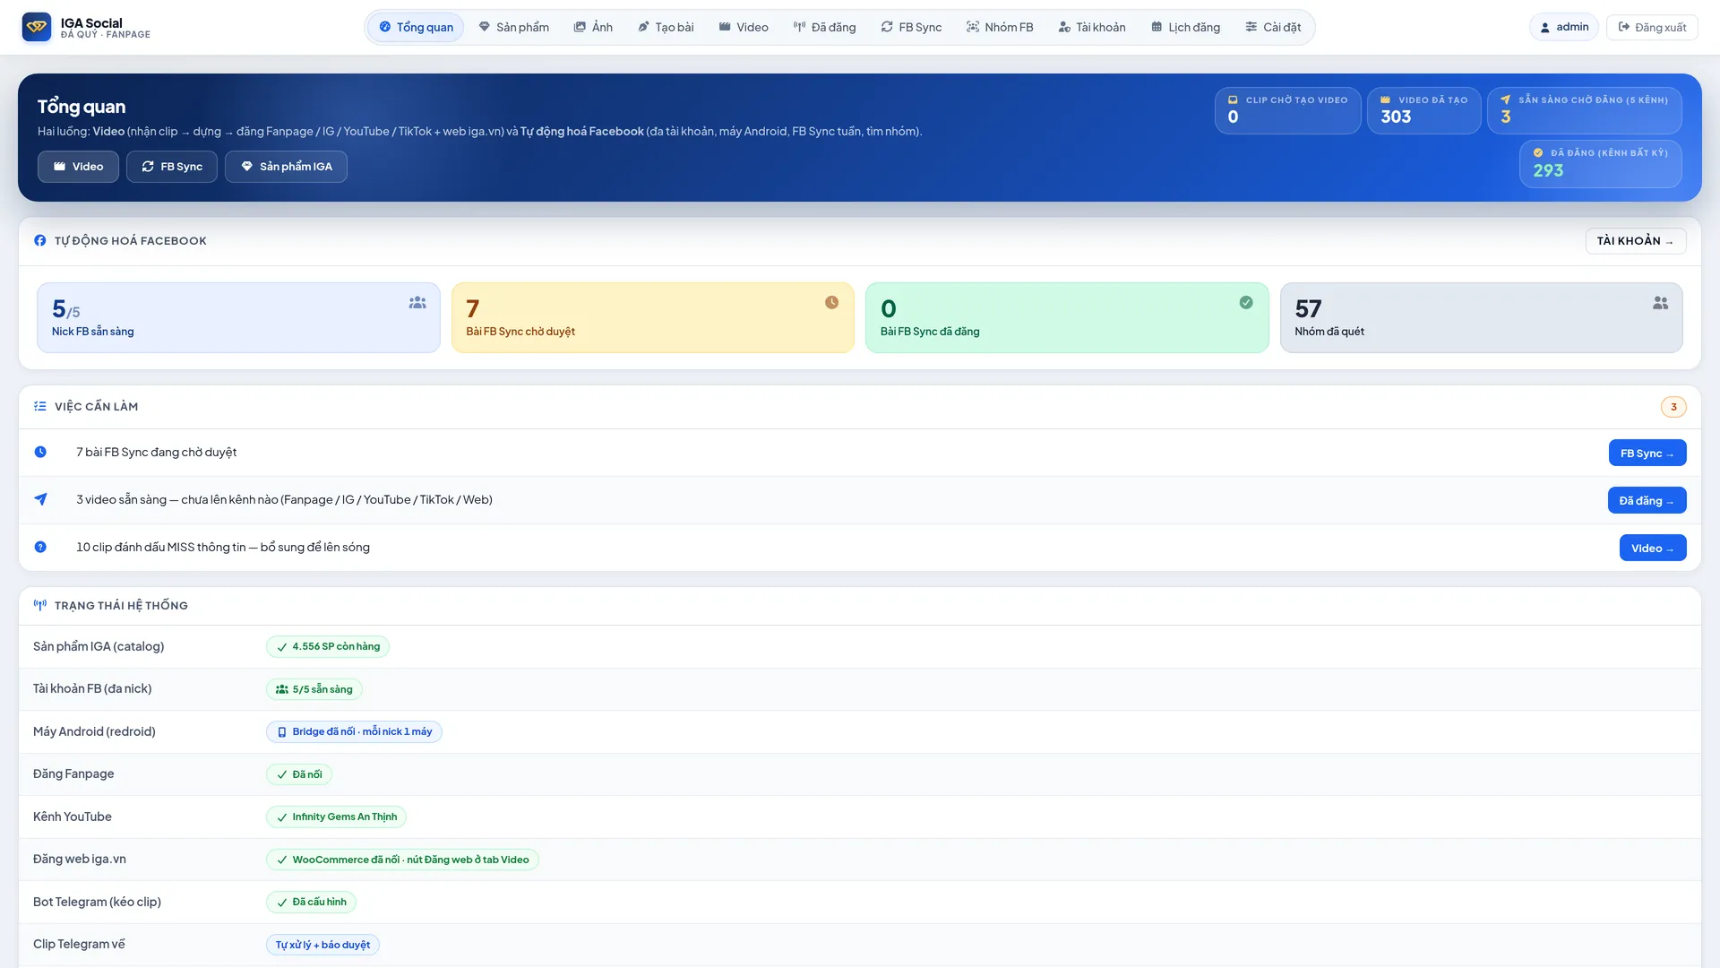
Task: Click the Video → blue action button
Action: [x=1653, y=548]
